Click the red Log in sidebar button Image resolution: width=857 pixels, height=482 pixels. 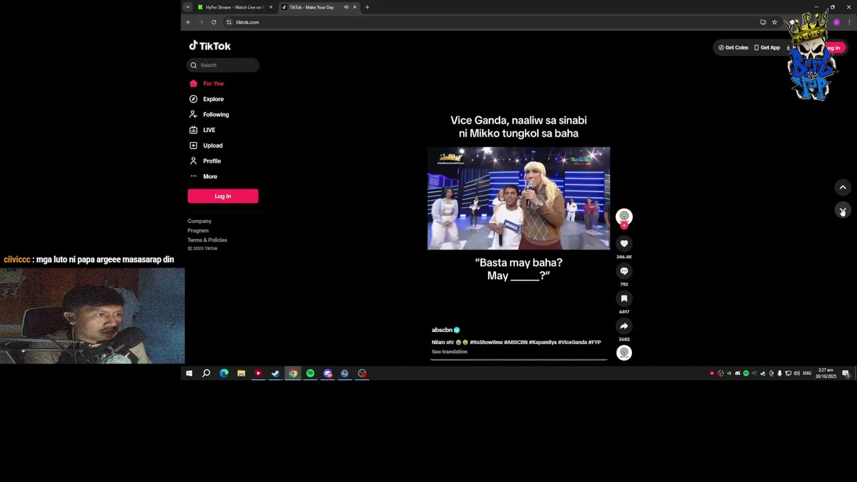(x=223, y=196)
